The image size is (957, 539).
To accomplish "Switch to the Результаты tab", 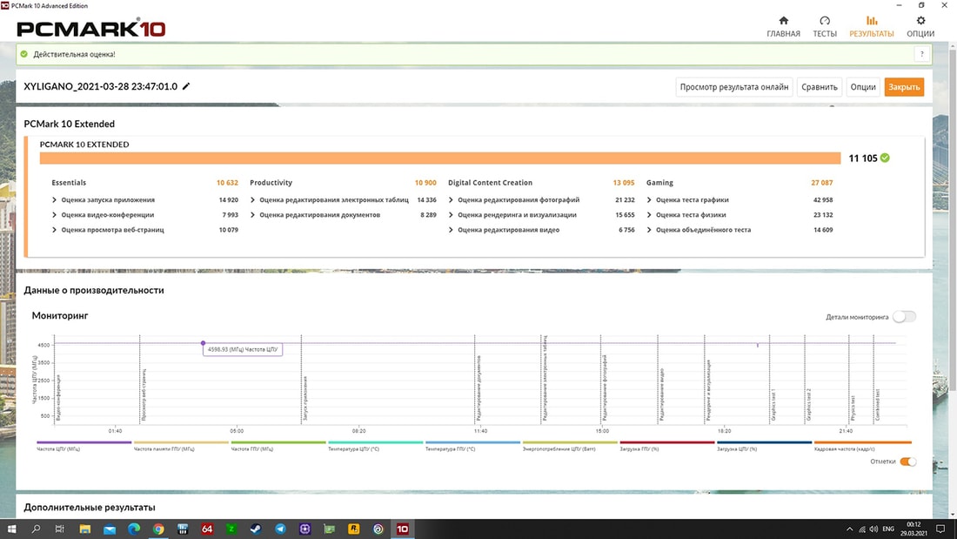I will tap(871, 26).
